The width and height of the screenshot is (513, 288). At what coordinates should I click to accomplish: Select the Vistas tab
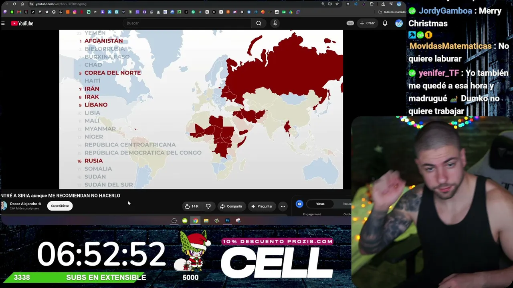320,204
